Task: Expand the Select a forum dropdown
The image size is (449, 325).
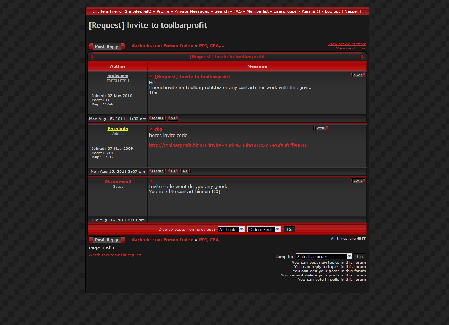Action: (x=324, y=257)
